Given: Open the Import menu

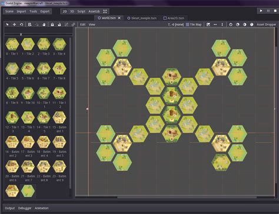Looking at the screenshot, I should pos(21,11).
